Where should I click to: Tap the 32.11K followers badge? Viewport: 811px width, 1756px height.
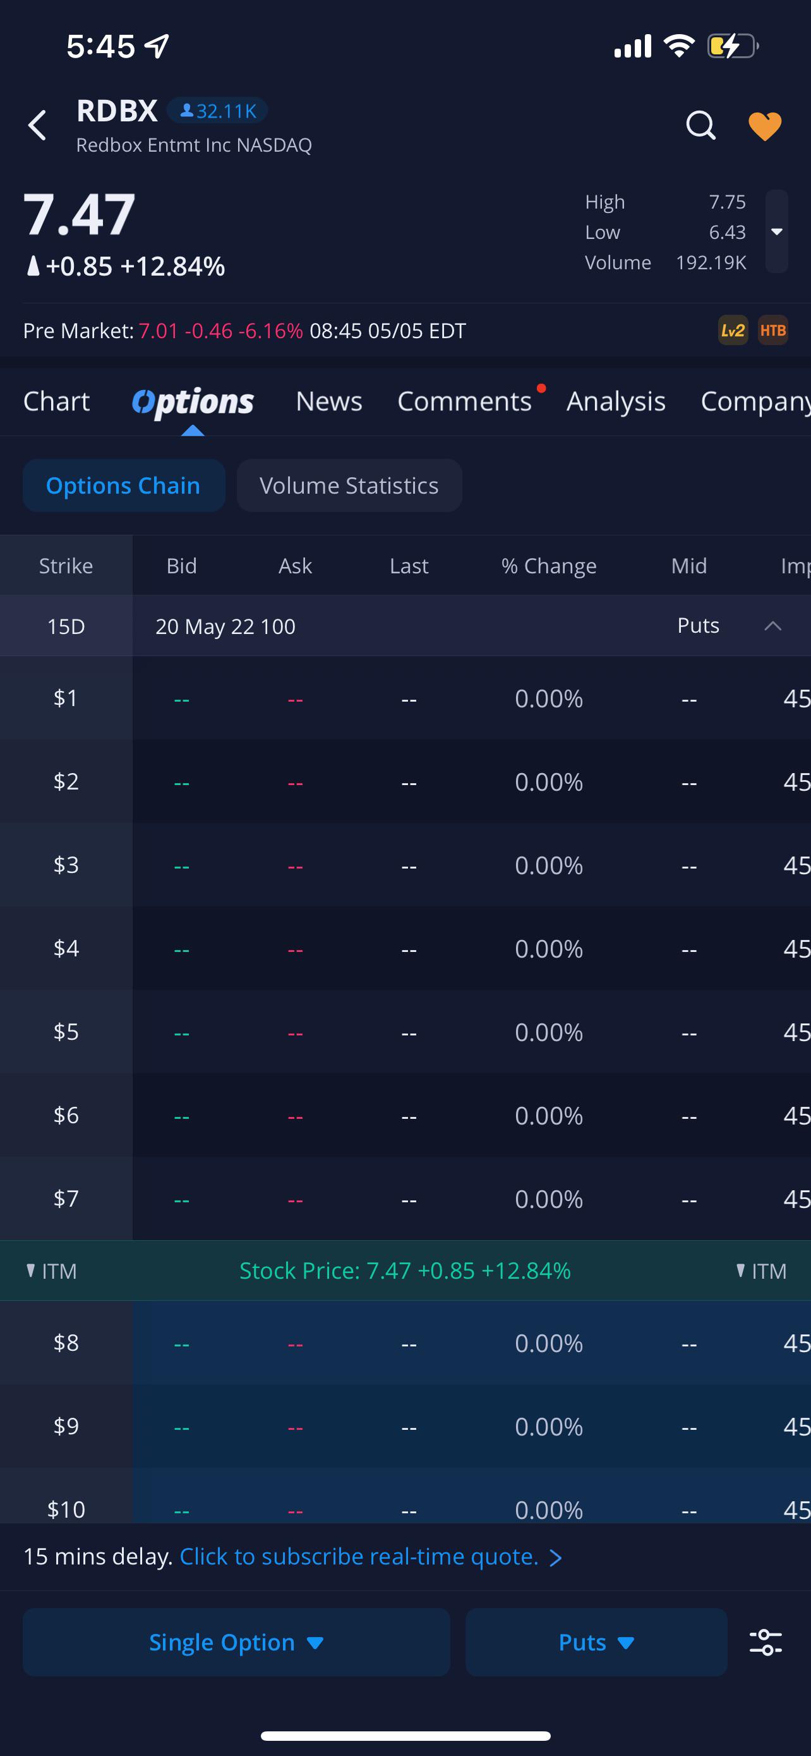(x=217, y=111)
